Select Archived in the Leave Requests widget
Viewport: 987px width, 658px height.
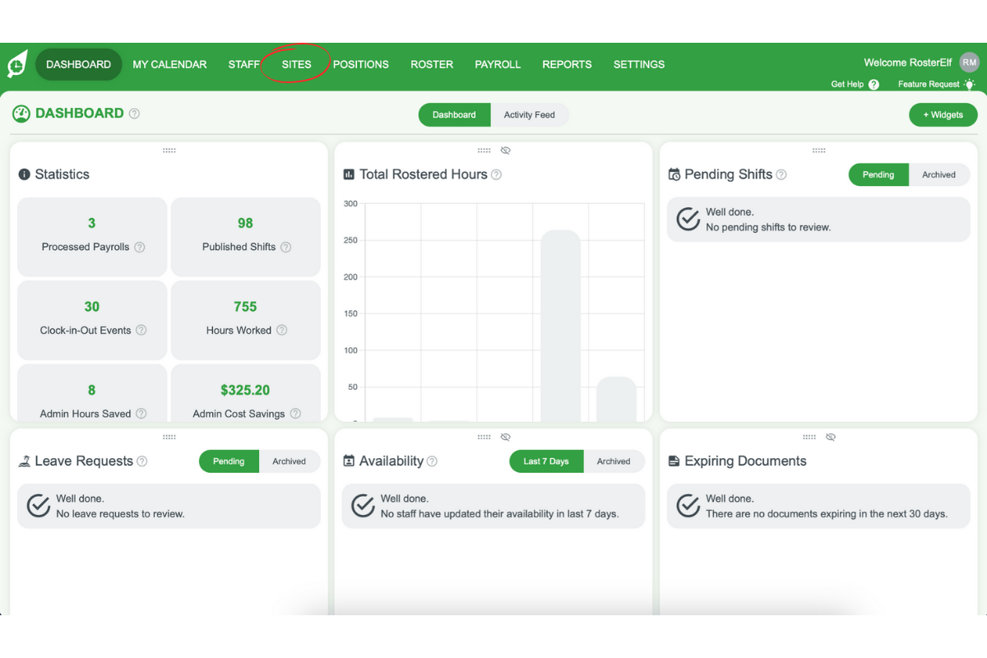click(290, 461)
